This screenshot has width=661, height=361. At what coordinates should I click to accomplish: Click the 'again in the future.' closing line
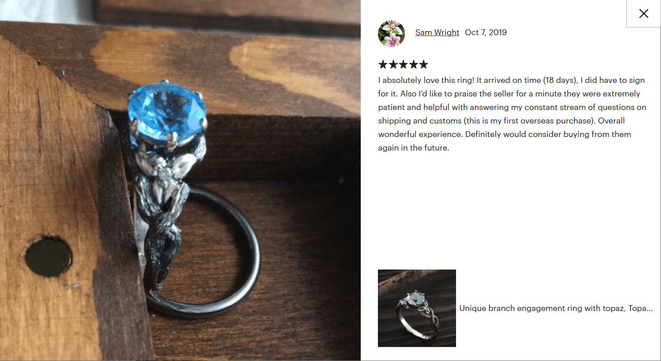pyautogui.click(x=414, y=148)
